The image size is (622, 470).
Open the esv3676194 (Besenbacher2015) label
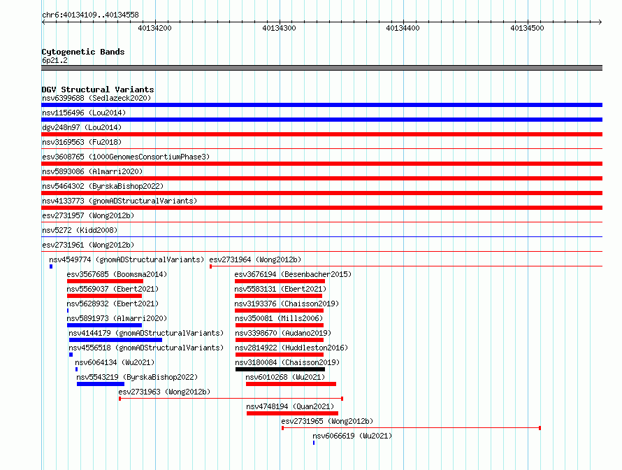click(x=293, y=274)
